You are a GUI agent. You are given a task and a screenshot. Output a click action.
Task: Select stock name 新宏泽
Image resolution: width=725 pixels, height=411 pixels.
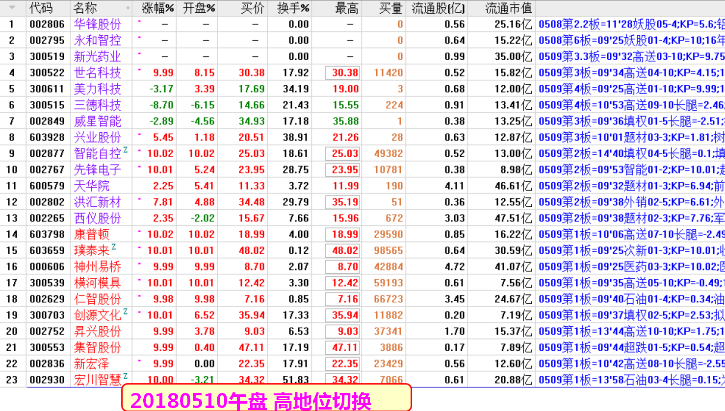click(91, 363)
